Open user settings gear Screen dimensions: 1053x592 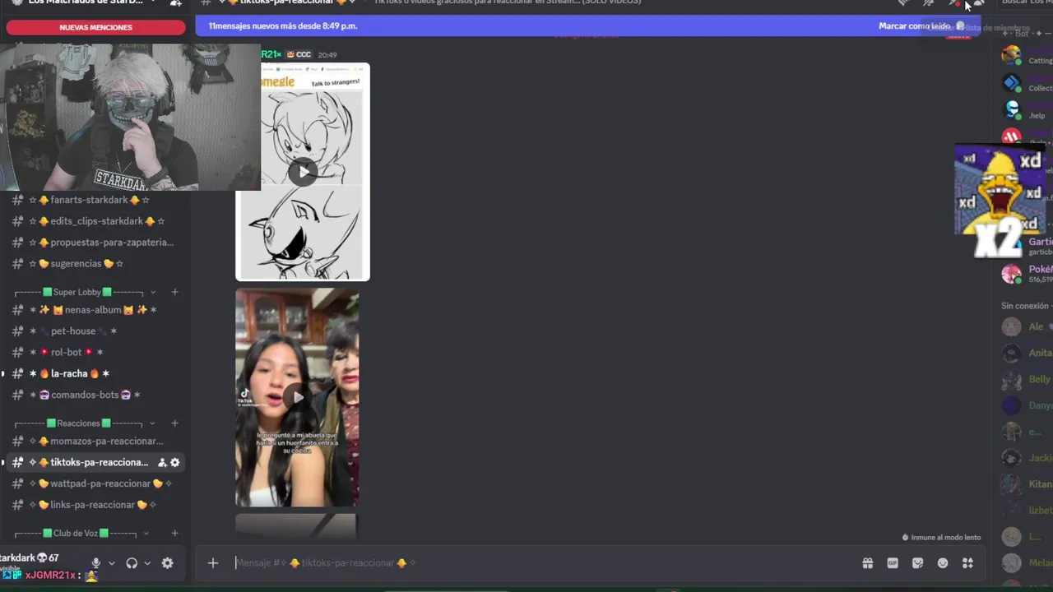coord(167,563)
